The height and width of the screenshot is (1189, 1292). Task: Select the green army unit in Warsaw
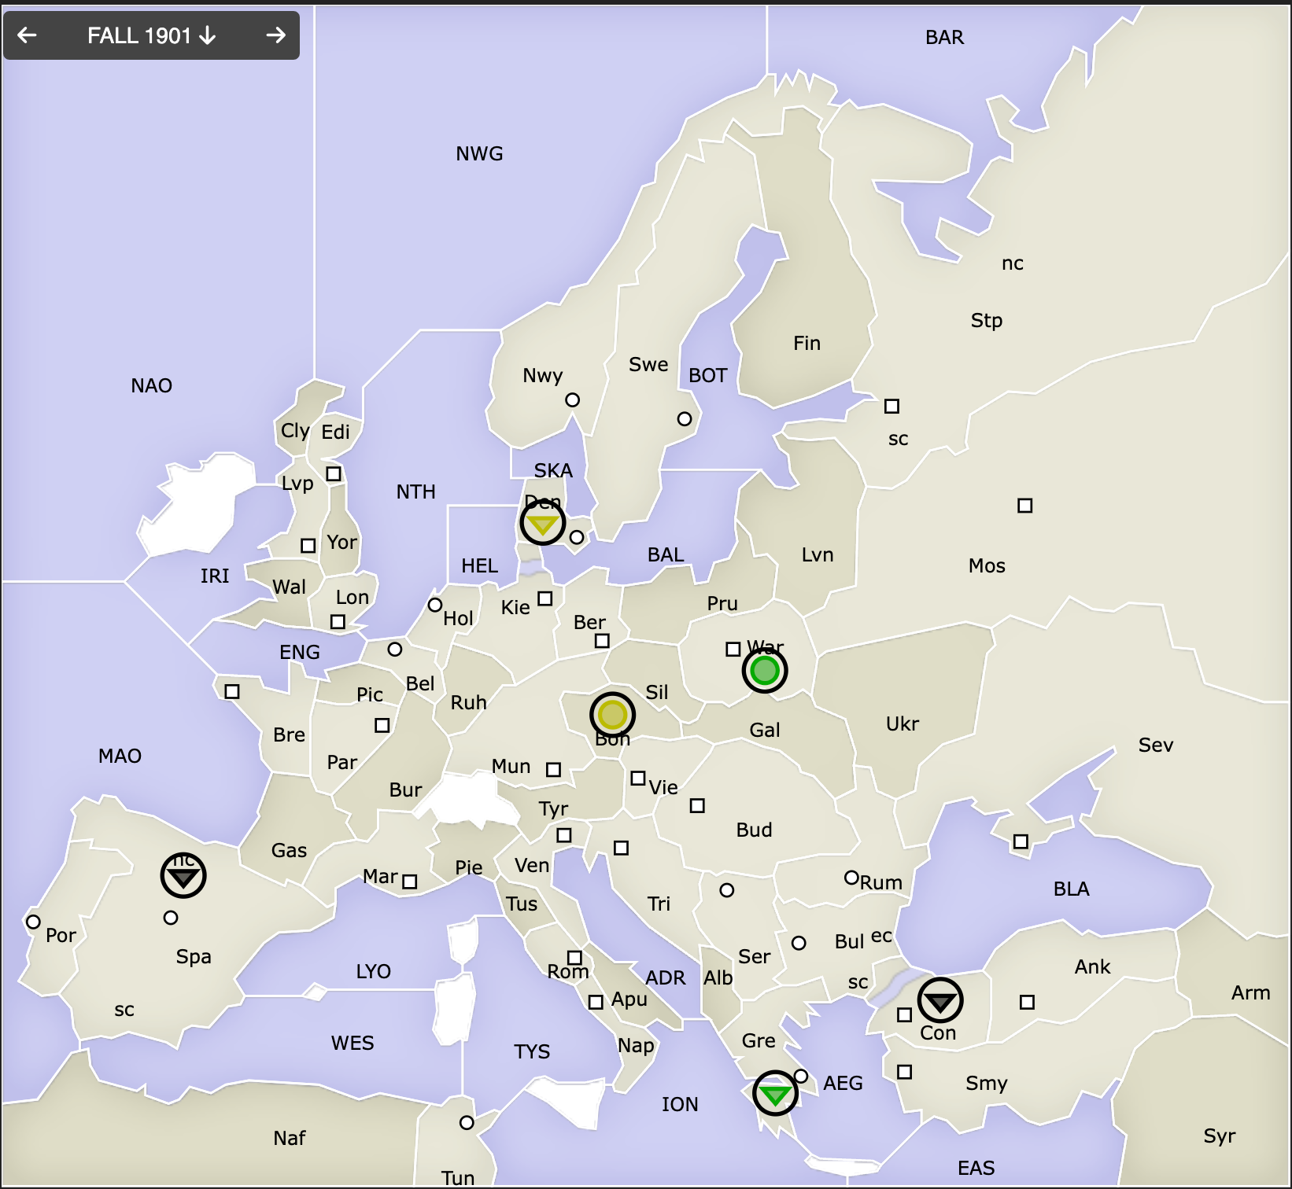coord(764,671)
